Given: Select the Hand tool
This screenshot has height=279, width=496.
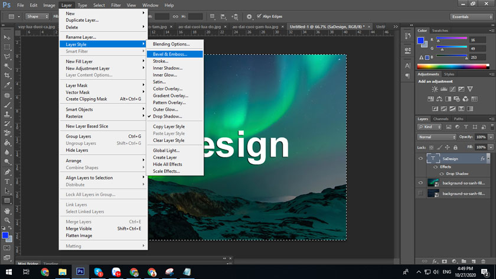Looking at the screenshot, I should pos(7,210).
